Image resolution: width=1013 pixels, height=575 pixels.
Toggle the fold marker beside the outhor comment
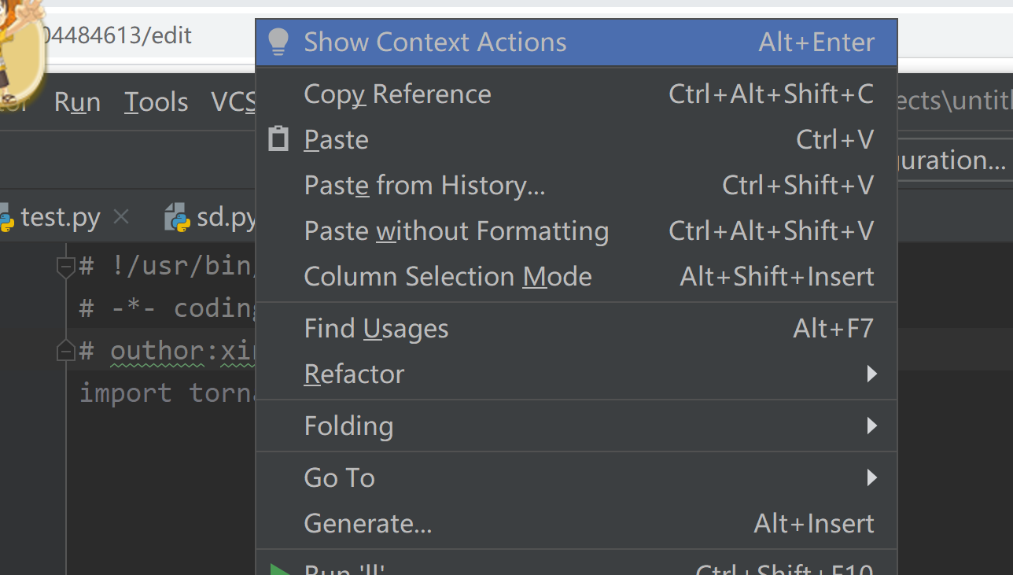tap(65, 351)
